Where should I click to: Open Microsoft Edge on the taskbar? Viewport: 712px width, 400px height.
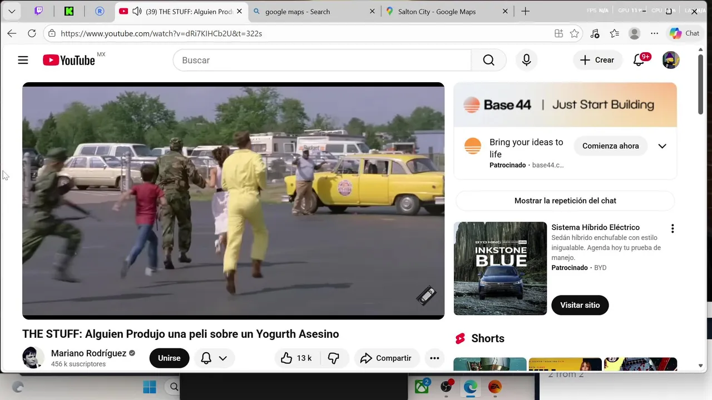tap(471, 387)
